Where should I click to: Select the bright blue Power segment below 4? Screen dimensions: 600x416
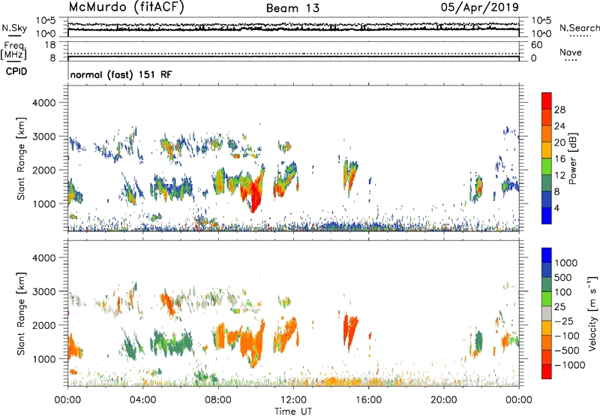click(x=547, y=216)
